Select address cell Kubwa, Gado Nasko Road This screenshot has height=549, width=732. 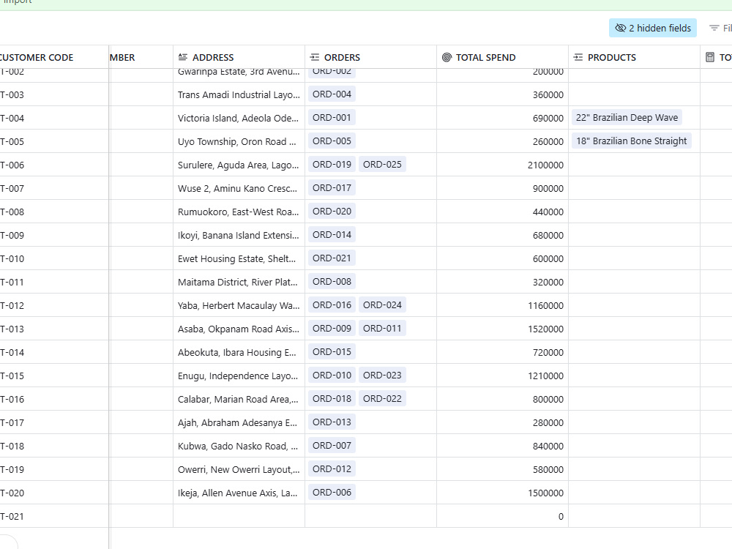coord(239,446)
